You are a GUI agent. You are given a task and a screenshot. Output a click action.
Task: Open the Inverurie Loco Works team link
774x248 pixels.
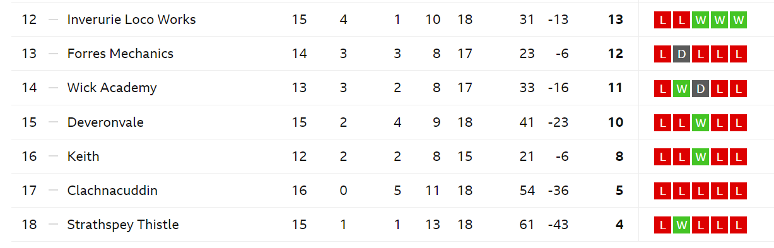(x=131, y=20)
